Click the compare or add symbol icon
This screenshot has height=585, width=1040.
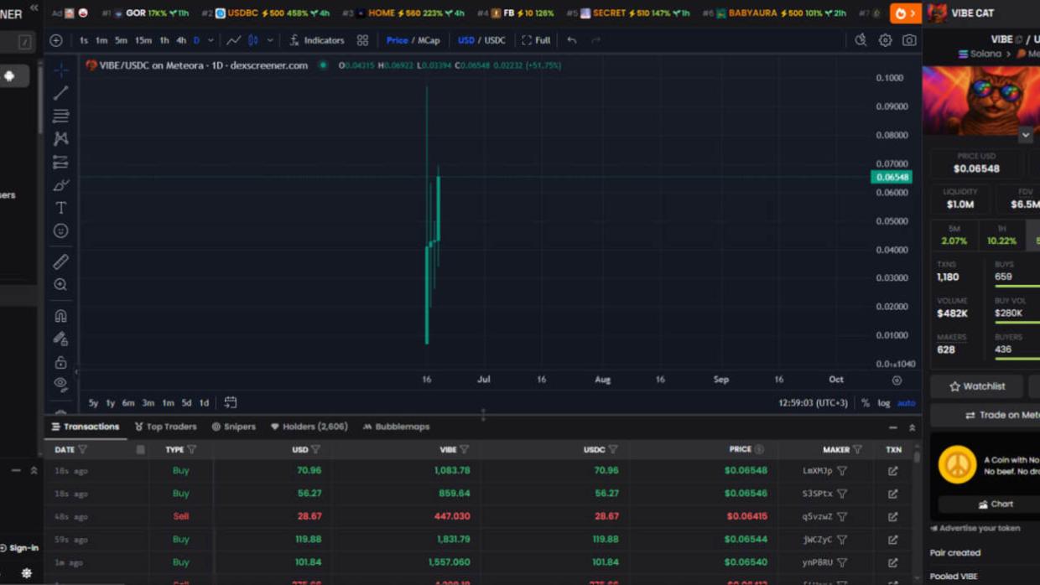coord(56,40)
